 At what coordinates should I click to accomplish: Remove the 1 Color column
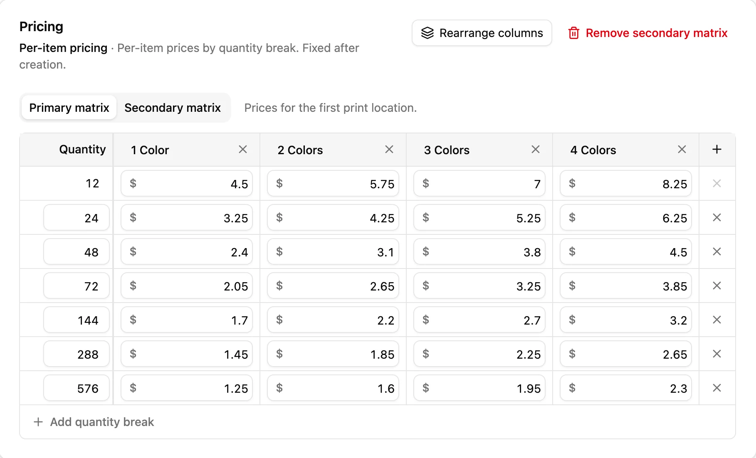(243, 150)
